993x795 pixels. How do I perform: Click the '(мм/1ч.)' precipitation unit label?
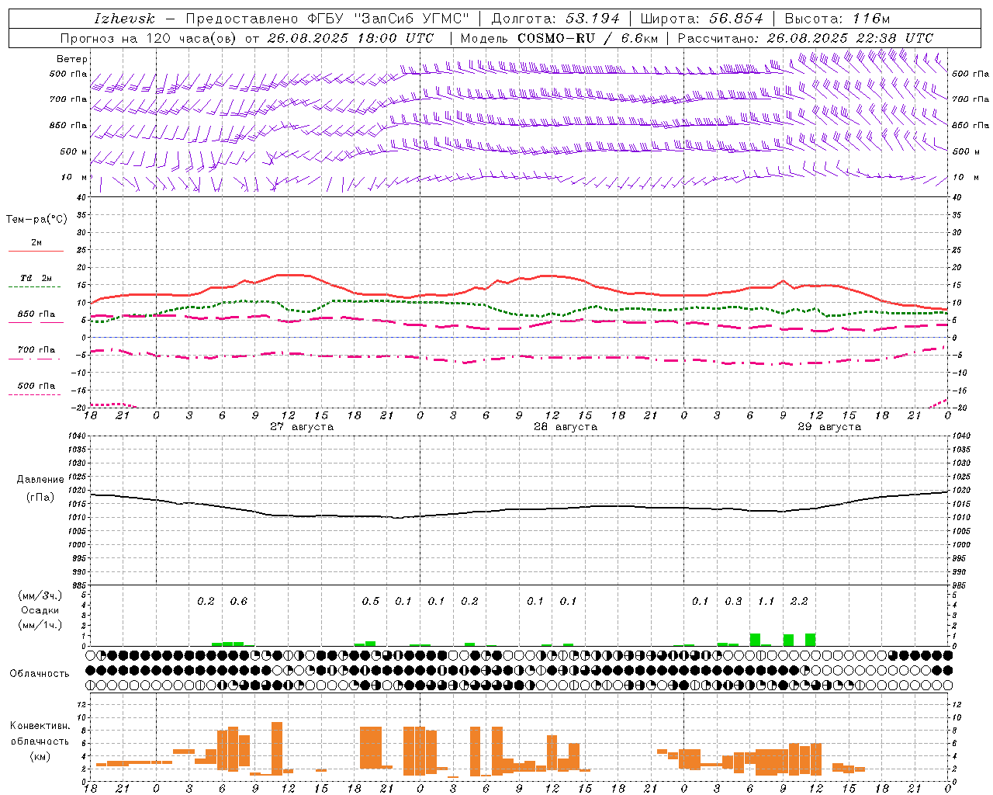tap(40, 625)
